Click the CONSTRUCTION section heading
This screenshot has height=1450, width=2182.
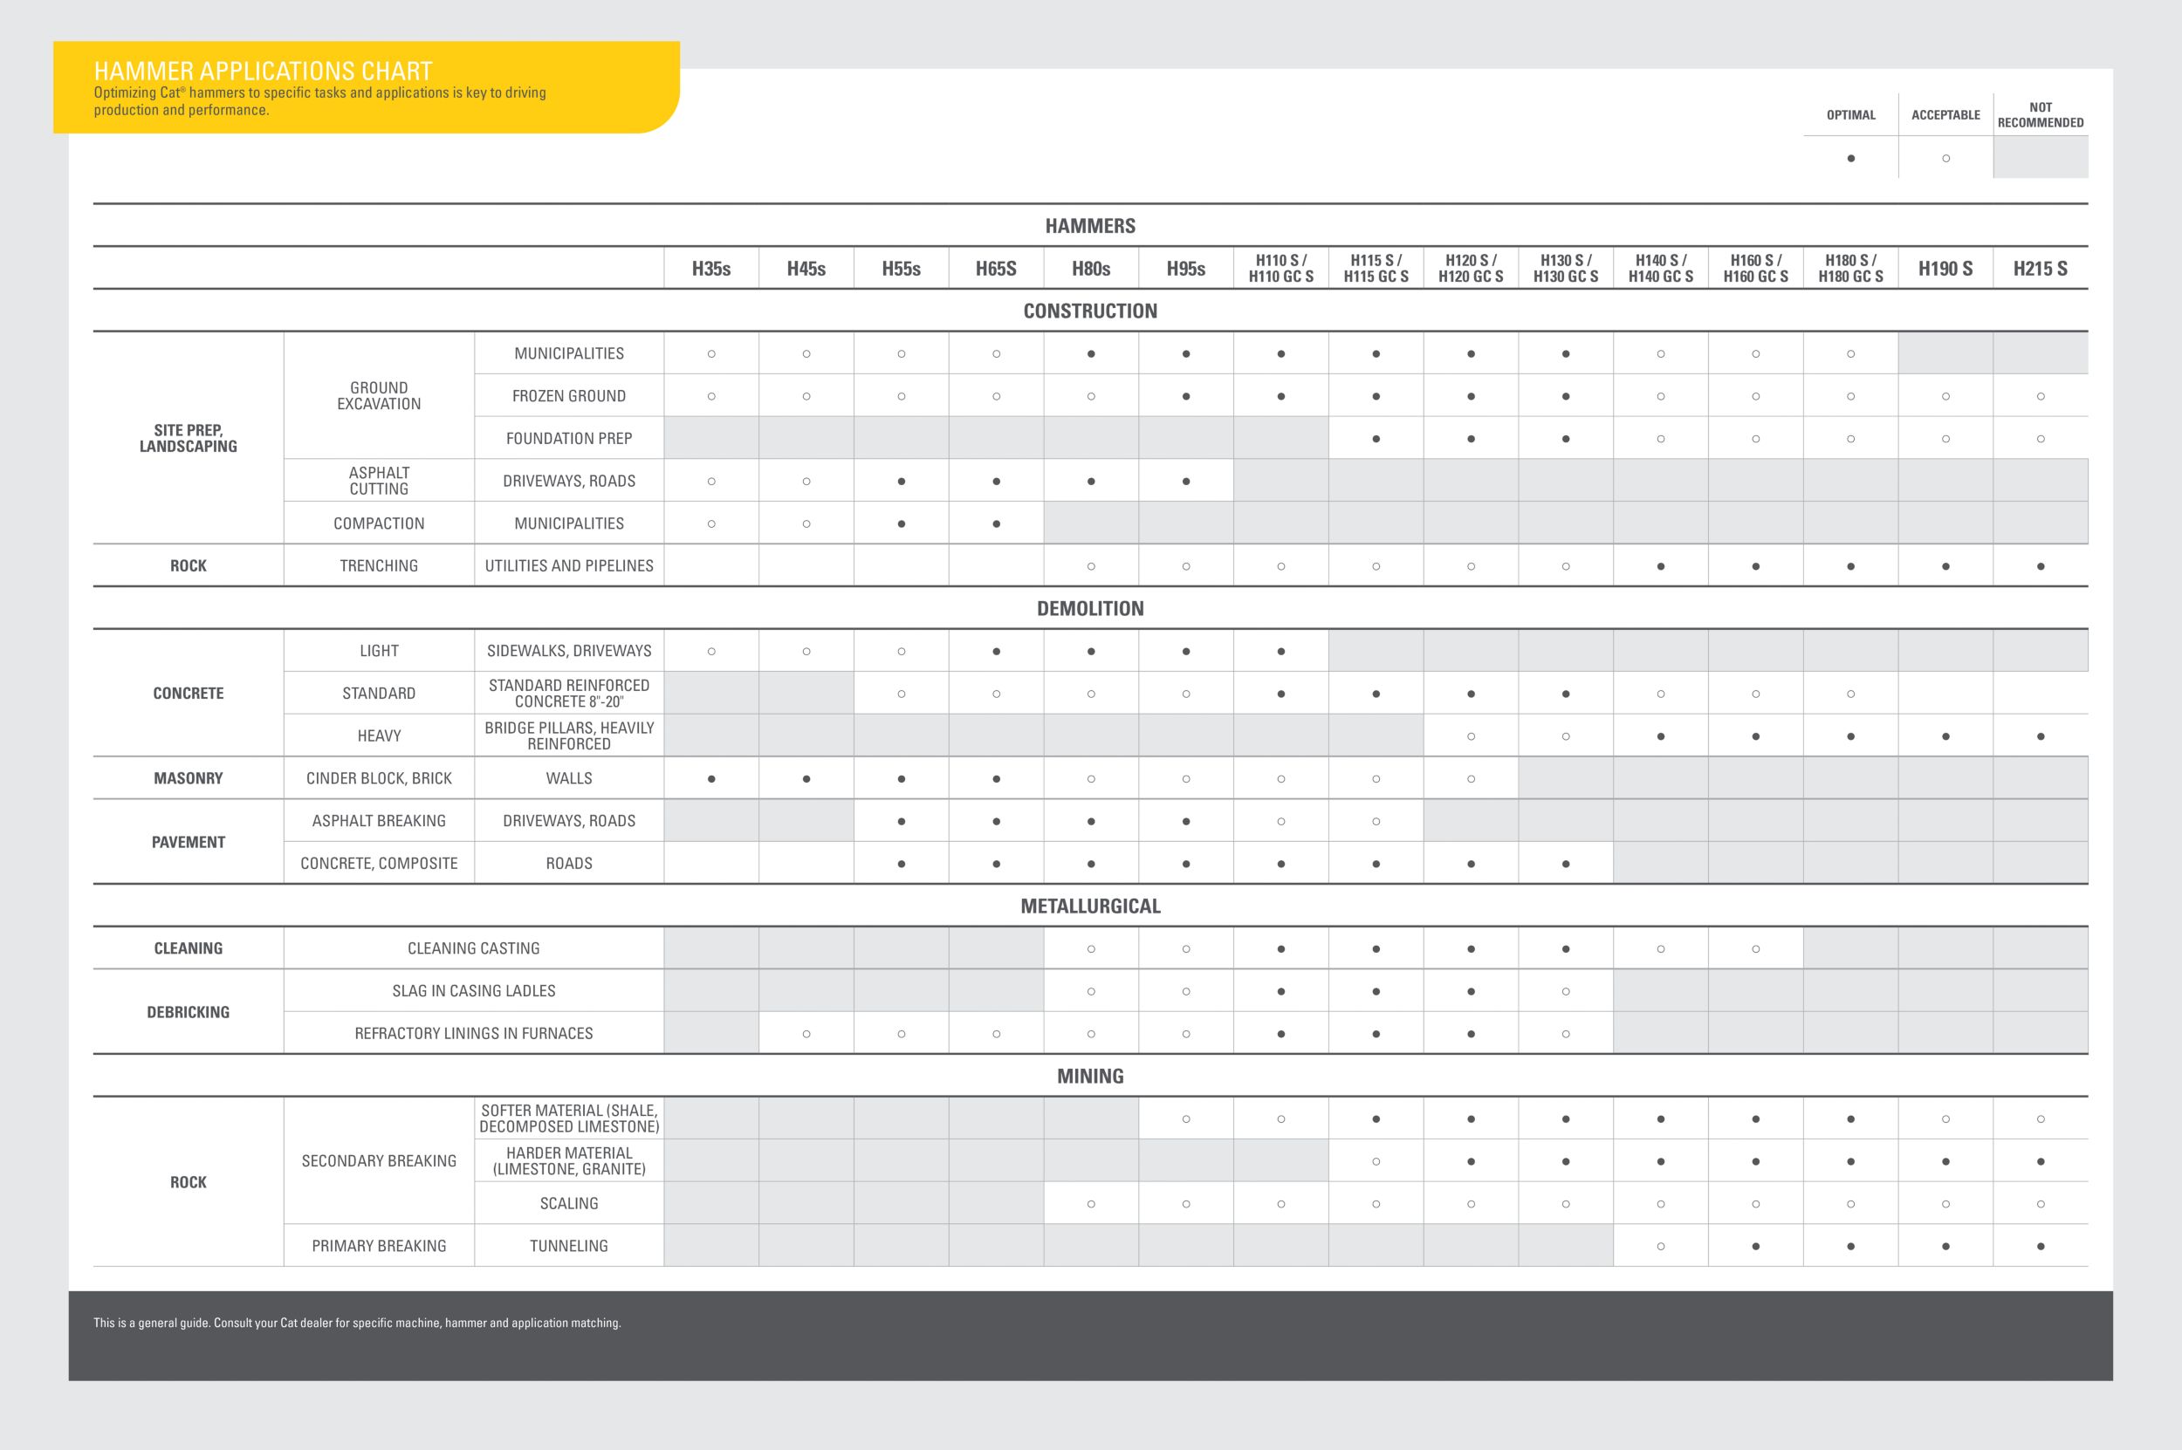coord(1090,311)
